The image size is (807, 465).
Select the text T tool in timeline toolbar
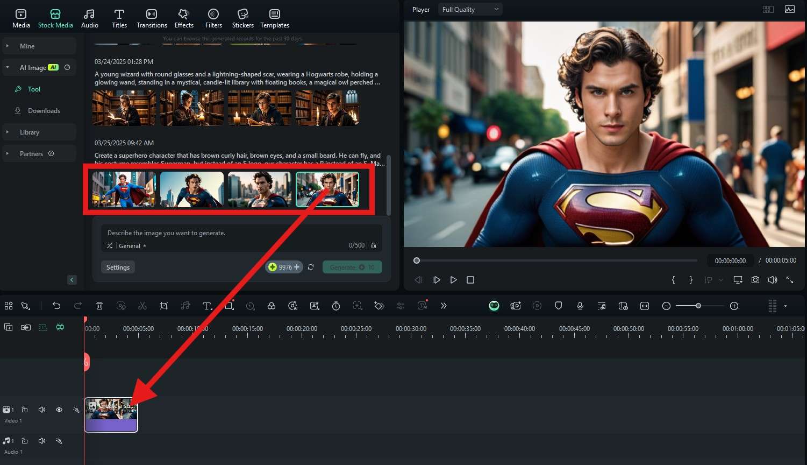(207, 306)
